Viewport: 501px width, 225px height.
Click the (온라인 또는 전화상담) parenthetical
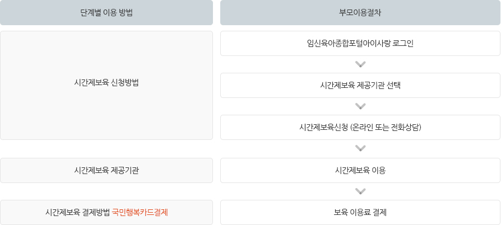(386, 128)
